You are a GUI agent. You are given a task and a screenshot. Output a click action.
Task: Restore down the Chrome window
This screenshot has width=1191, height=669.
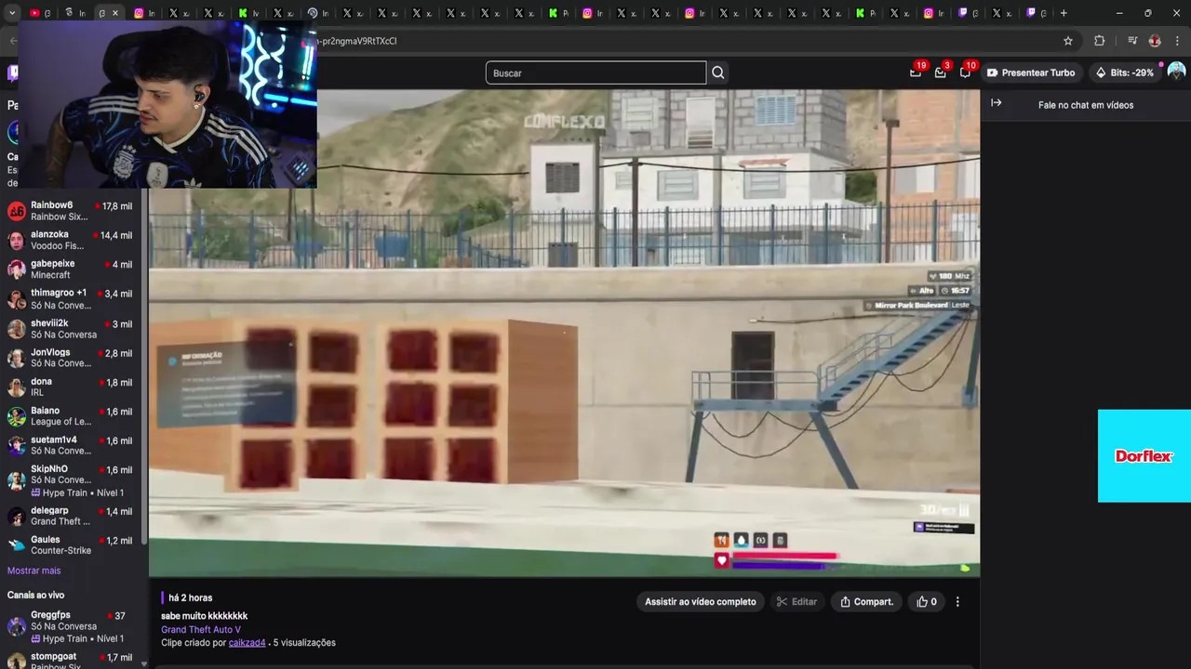[x=1147, y=13]
